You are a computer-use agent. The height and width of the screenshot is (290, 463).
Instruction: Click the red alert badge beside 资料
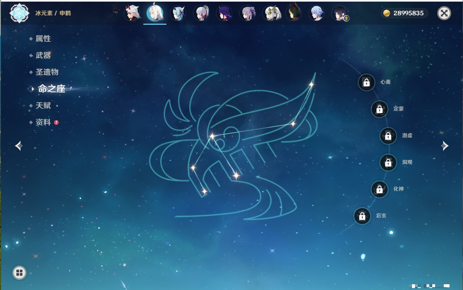click(x=56, y=122)
